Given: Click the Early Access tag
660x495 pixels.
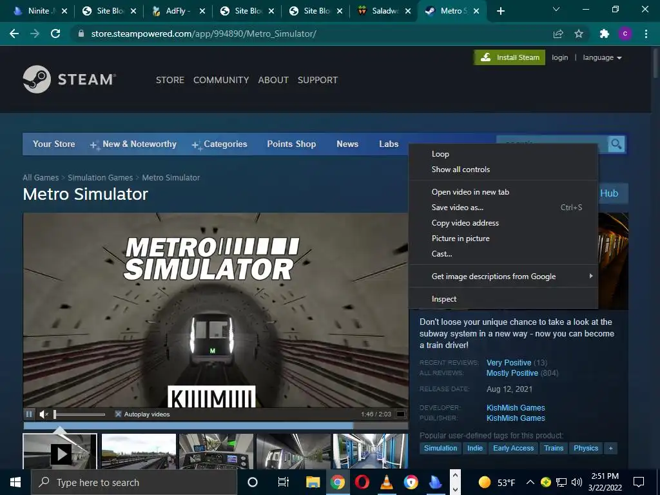Looking at the screenshot, I should 514,449.
